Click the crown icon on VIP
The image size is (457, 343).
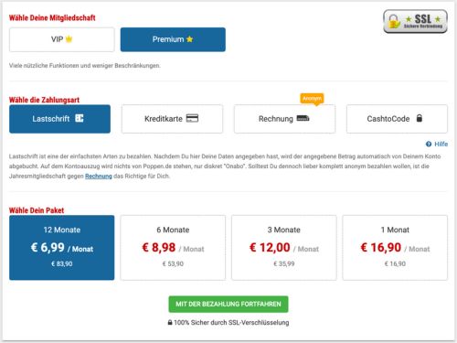(x=69, y=39)
